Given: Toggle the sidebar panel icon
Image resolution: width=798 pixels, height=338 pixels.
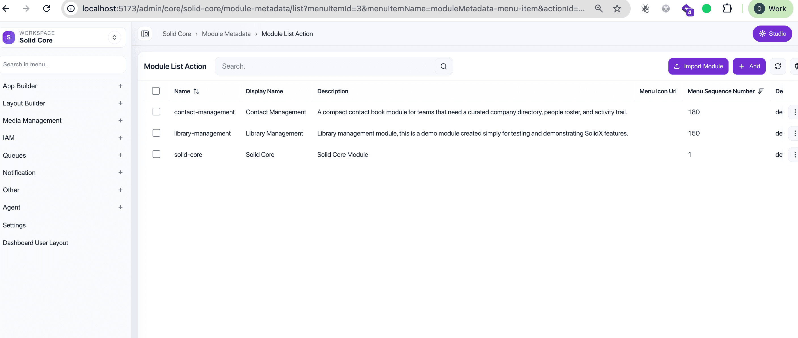Looking at the screenshot, I should [x=145, y=34].
